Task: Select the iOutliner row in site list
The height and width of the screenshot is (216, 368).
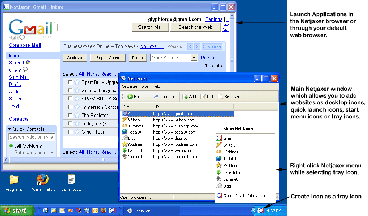Action: pyautogui.click(x=160, y=144)
